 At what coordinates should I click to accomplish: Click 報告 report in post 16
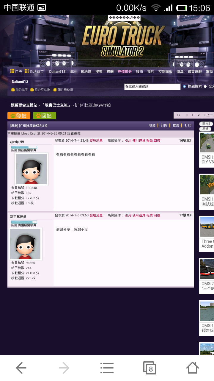pyautogui.click(x=150, y=140)
